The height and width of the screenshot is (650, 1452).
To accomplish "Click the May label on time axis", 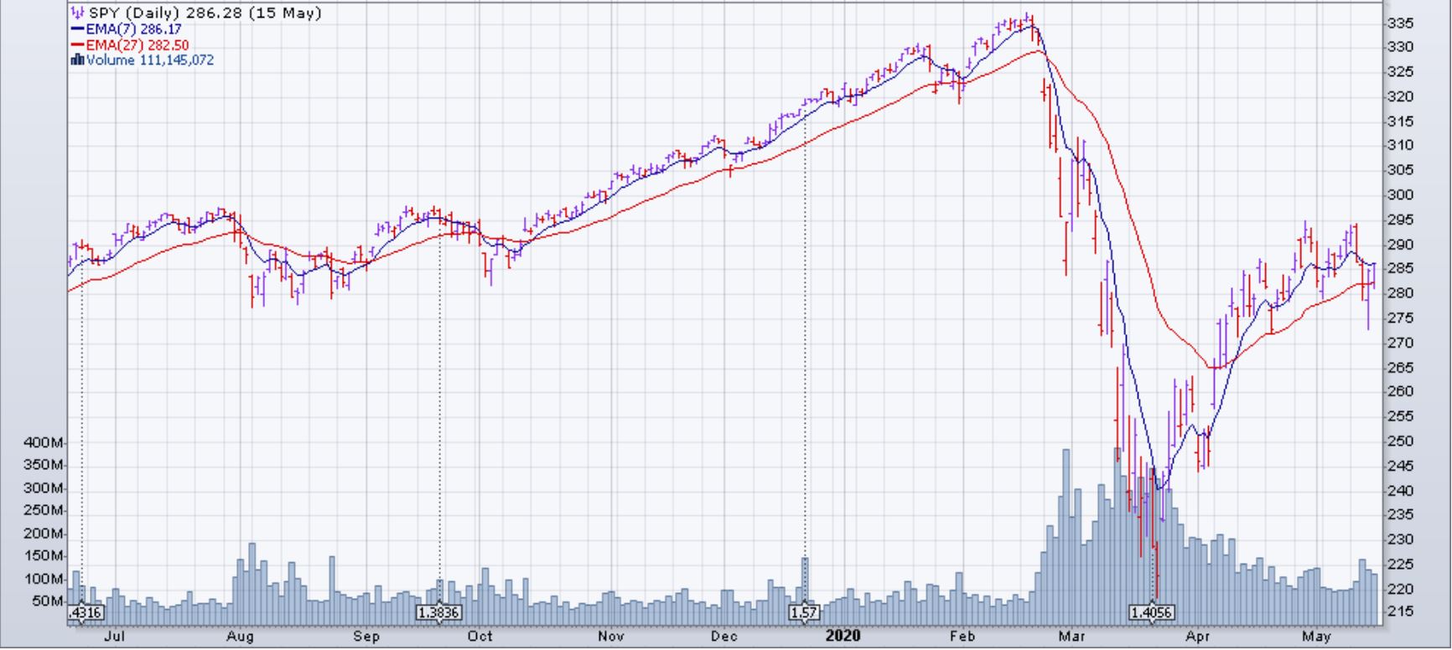I will point(1317,637).
